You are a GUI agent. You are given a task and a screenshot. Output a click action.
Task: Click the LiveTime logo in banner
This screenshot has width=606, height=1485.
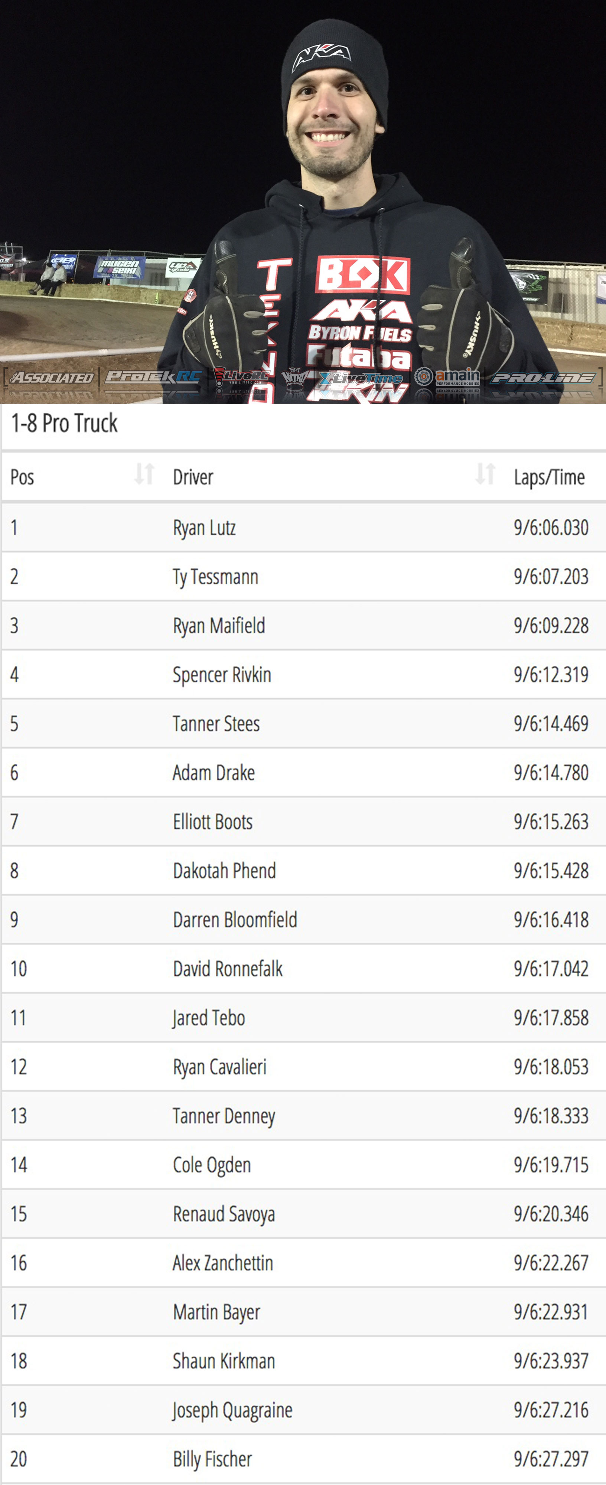point(361,378)
